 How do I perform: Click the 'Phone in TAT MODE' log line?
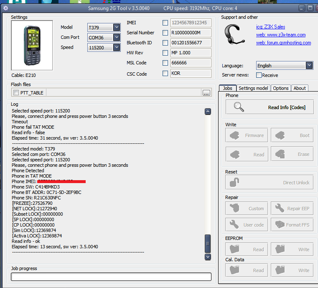point(32,176)
